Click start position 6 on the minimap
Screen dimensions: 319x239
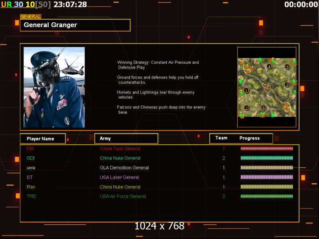(264, 108)
